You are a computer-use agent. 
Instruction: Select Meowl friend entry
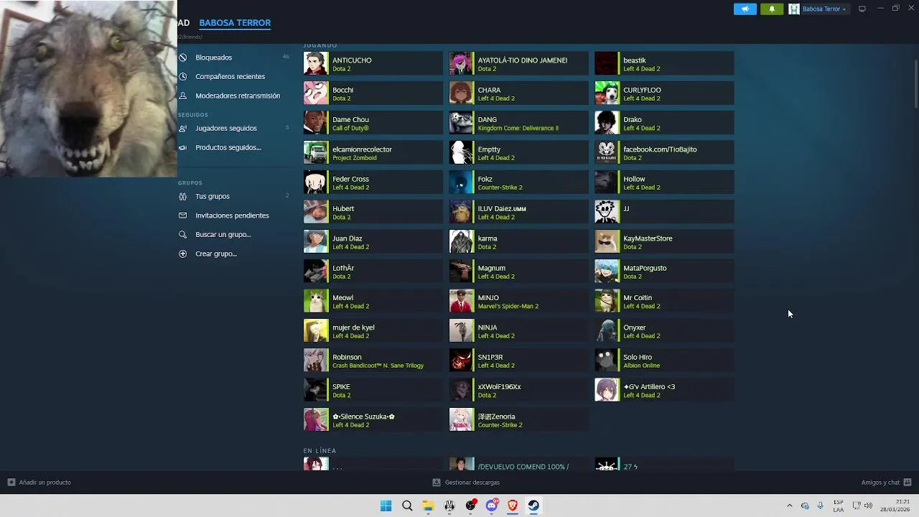pyautogui.click(x=373, y=301)
